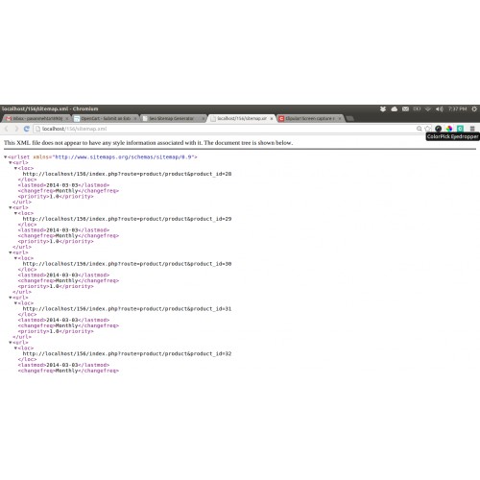This screenshot has width=480, height=480.
Task: Open a new tab with the new-tab button
Action: pos(350,119)
